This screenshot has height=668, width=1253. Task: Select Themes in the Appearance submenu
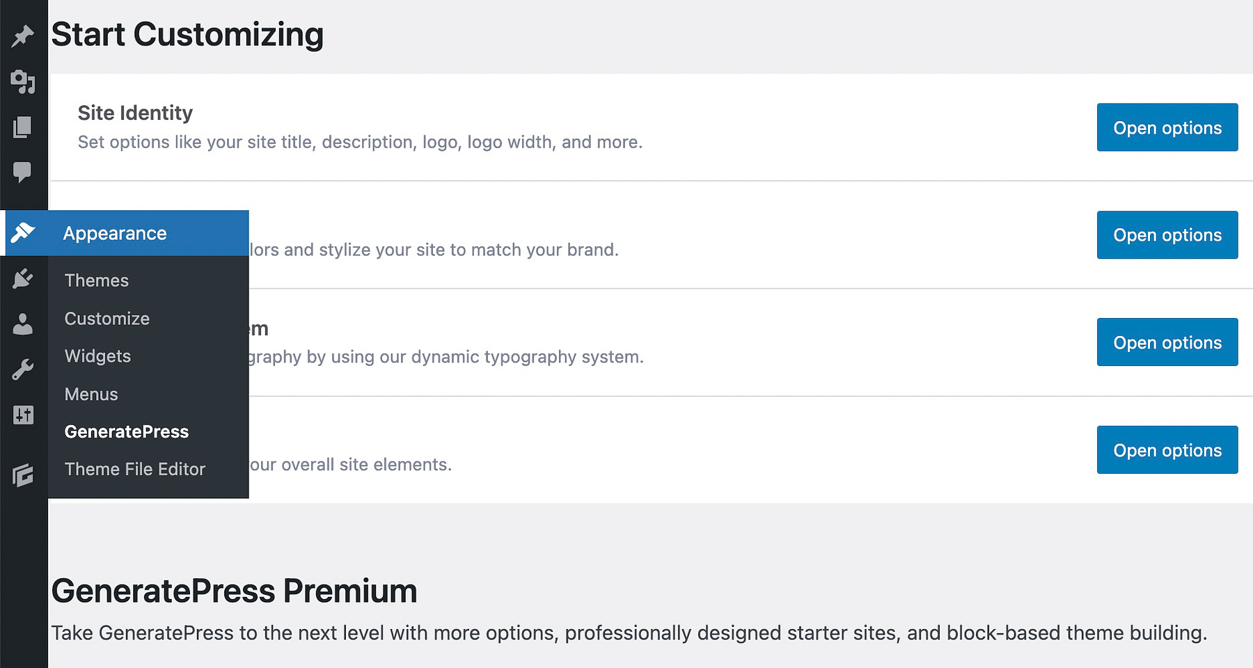point(97,280)
